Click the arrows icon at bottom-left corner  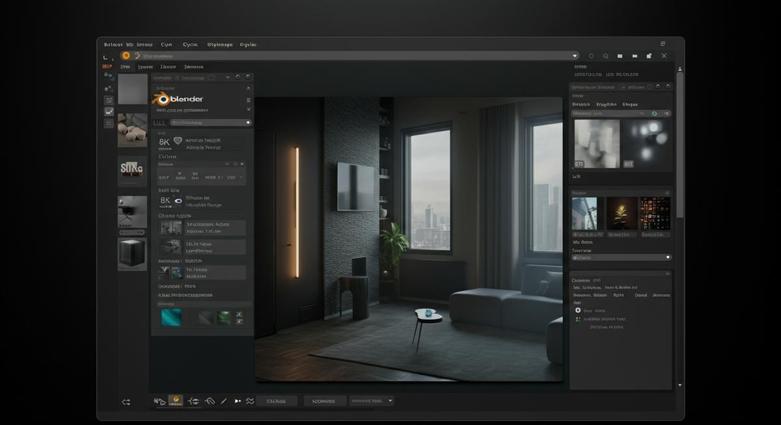point(126,402)
